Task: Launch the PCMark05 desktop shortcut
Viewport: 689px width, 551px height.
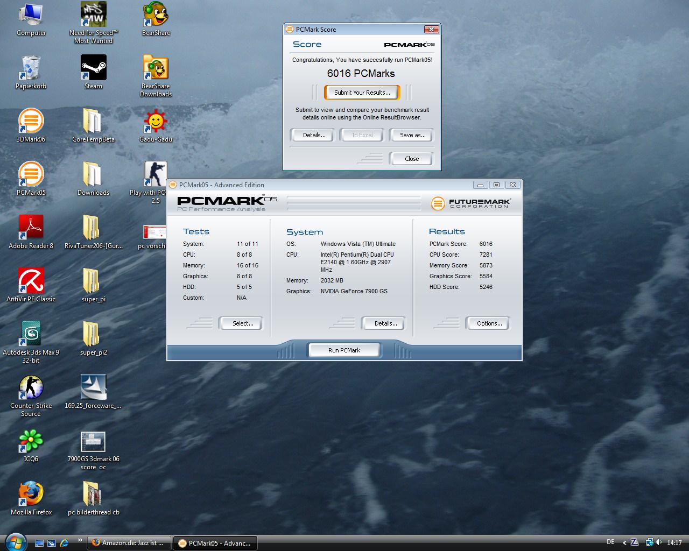Action: [31, 179]
